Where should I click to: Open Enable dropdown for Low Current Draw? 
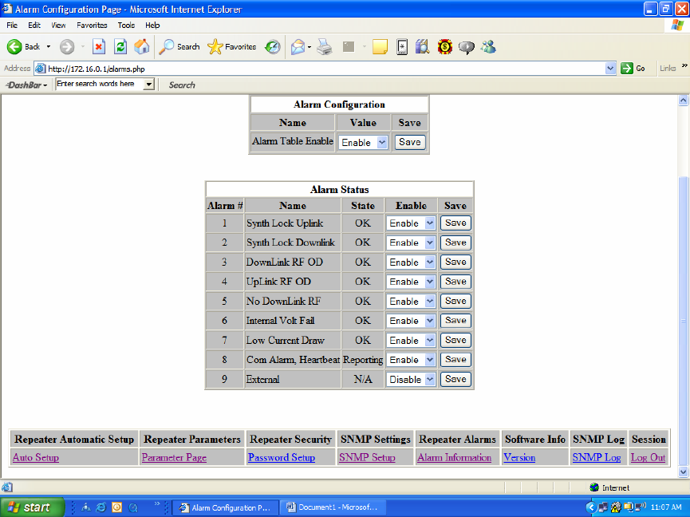pyautogui.click(x=429, y=341)
